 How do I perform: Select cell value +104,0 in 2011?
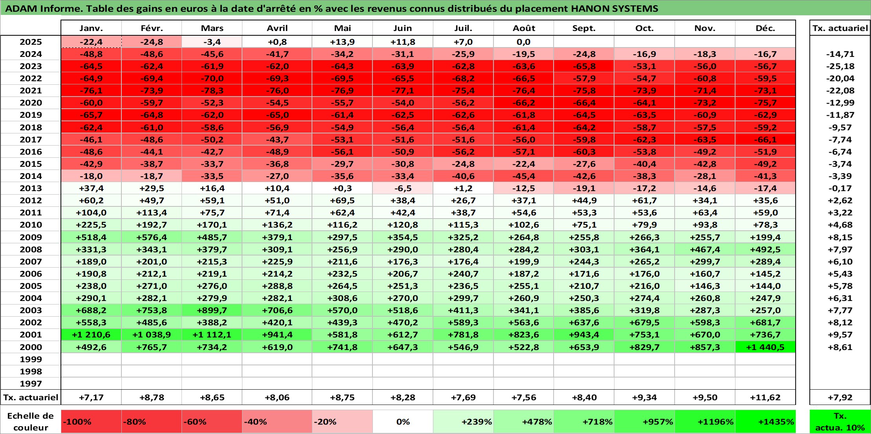(x=91, y=213)
